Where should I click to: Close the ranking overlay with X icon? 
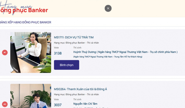(x=108, y=8)
